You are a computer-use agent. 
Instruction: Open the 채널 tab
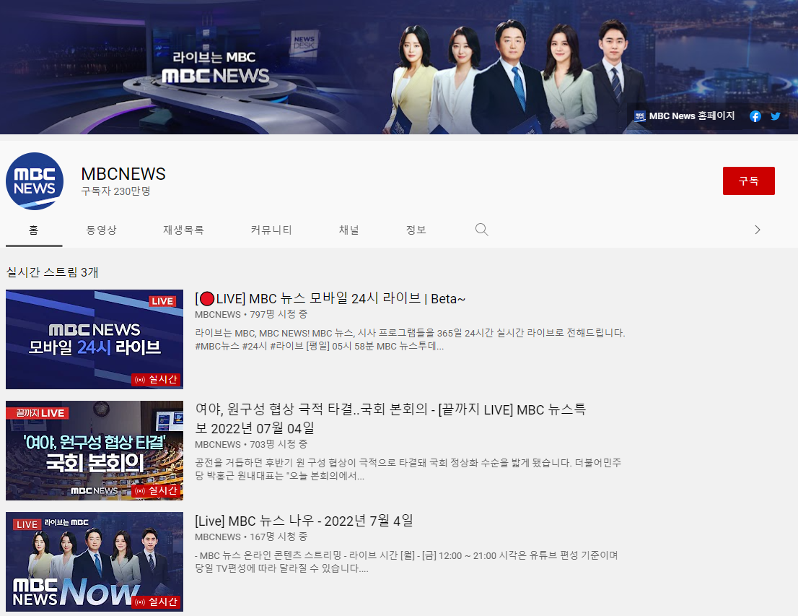(x=348, y=230)
